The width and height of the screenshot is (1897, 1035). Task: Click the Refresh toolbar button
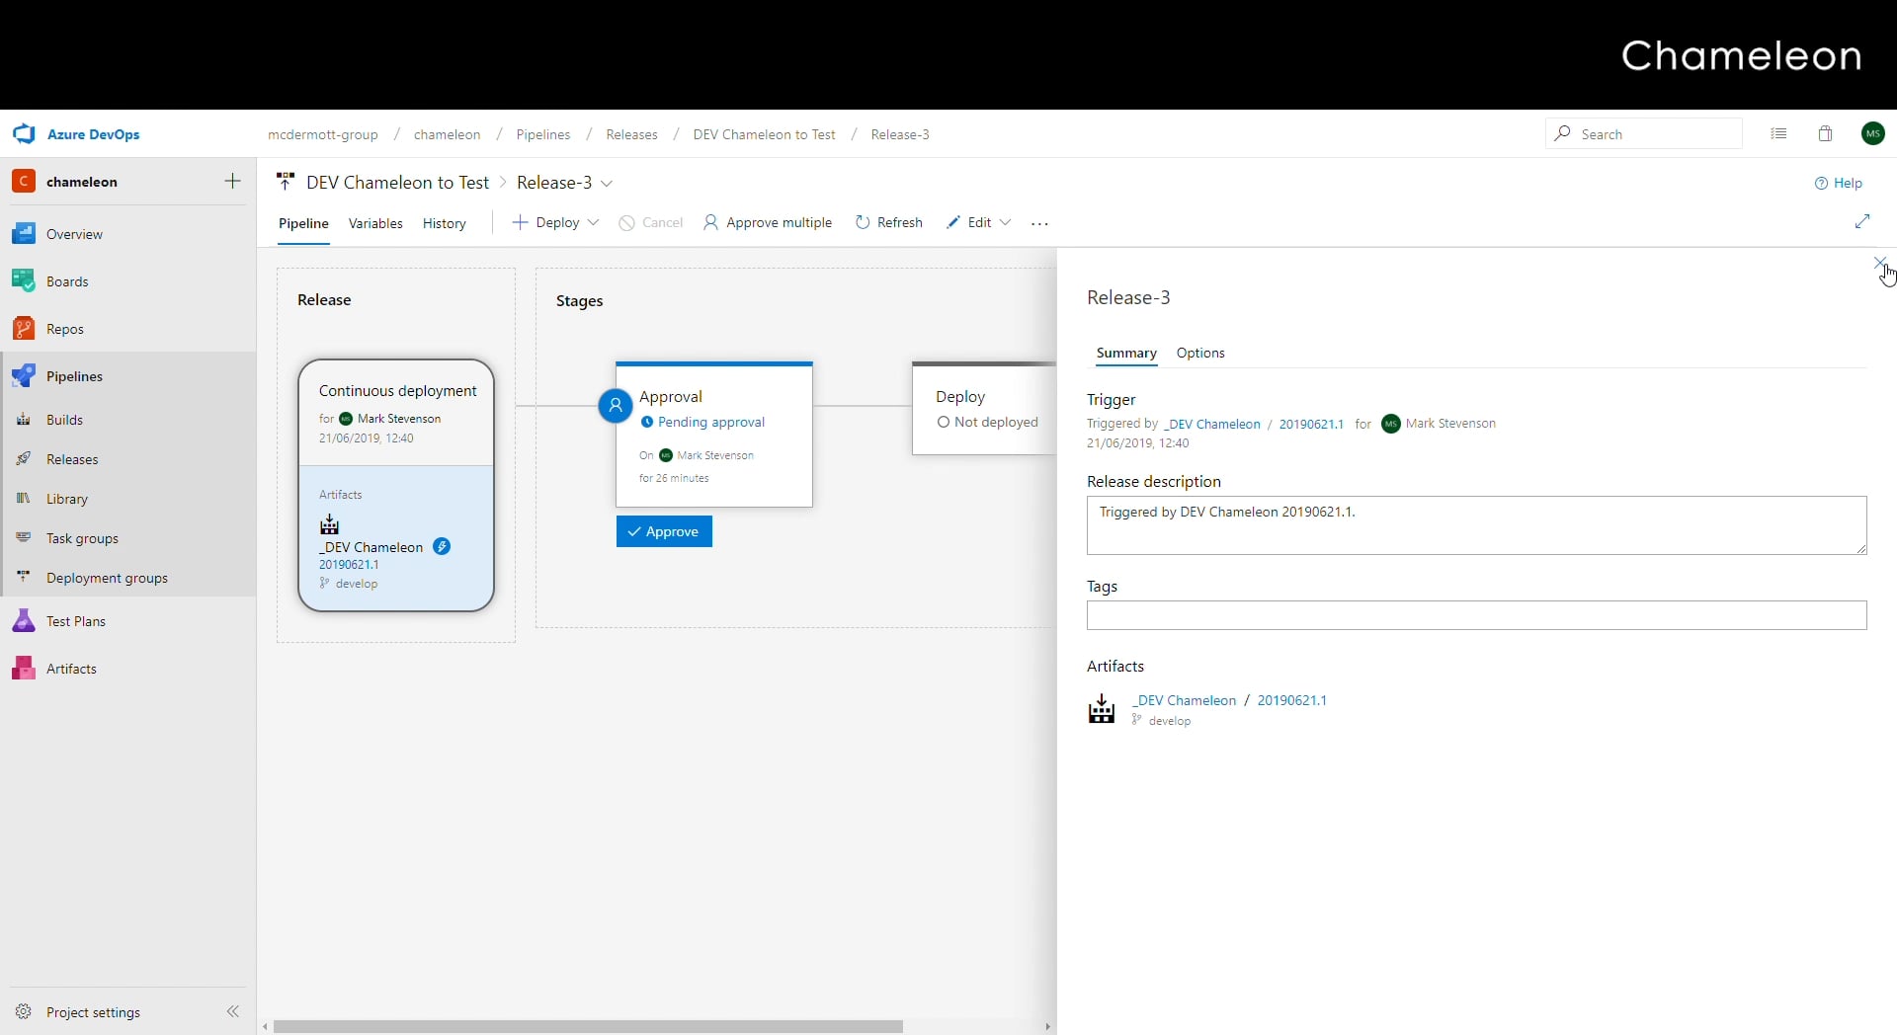[888, 223]
